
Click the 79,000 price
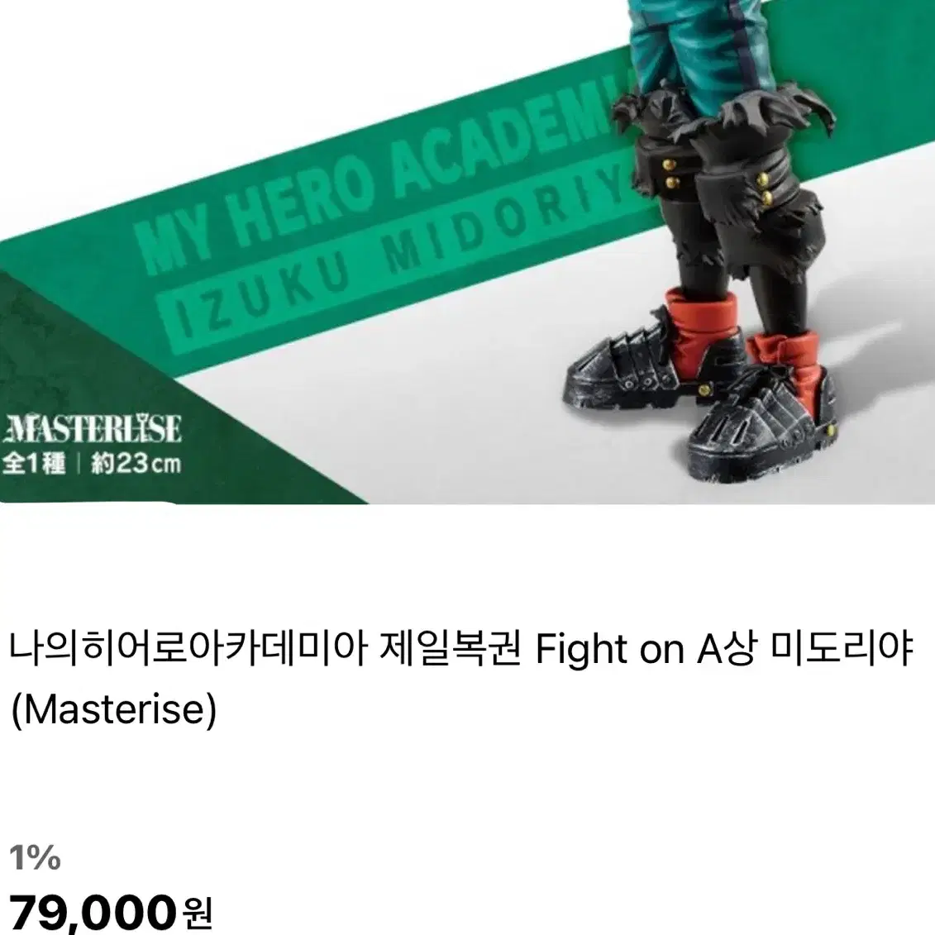click(93, 911)
